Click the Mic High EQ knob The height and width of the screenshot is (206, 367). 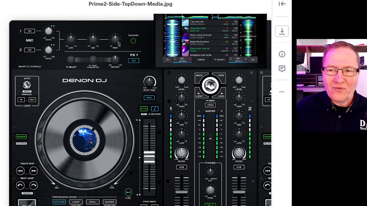pos(115,39)
